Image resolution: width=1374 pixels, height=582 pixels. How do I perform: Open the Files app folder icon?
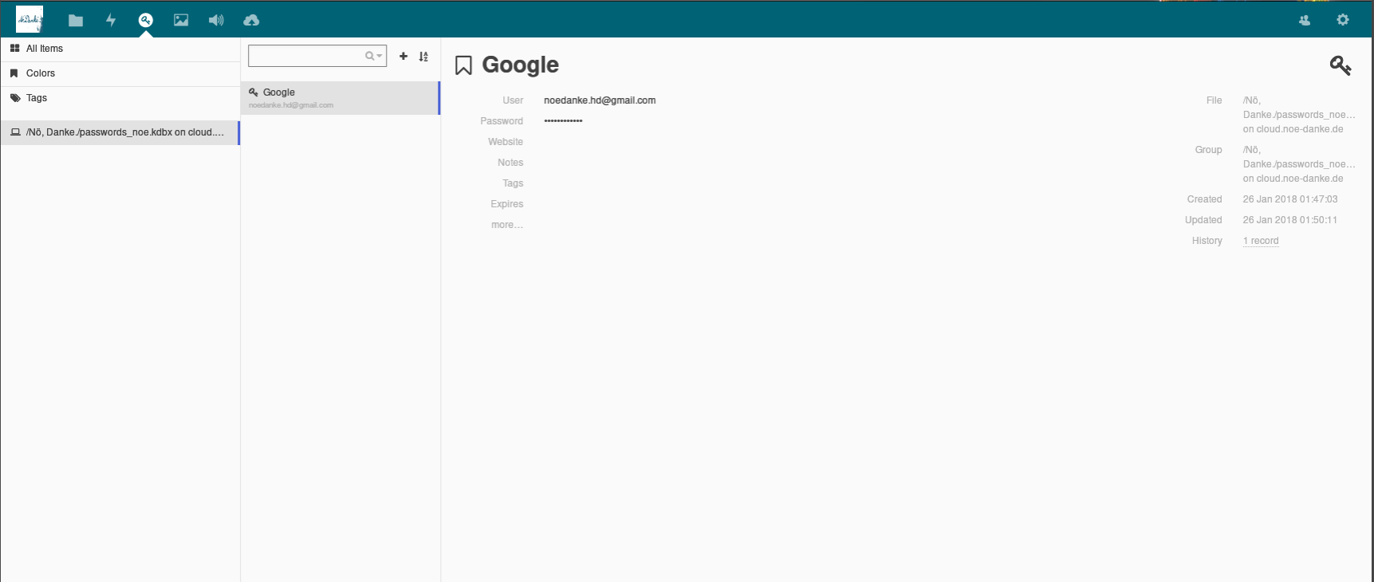point(76,21)
